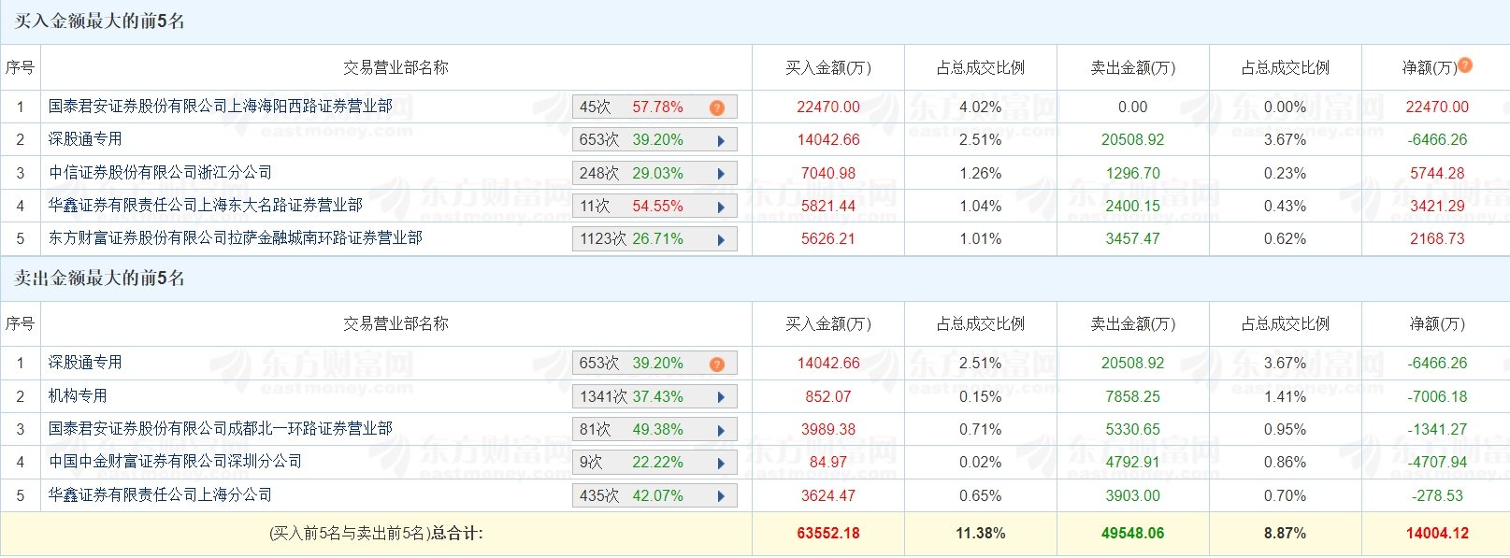Viewport: 1510px width, 558px height.
Task: Expand the 248次 29.03% arrow for 中信证券浙江分公司
Action: pyautogui.click(x=721, y=174)
